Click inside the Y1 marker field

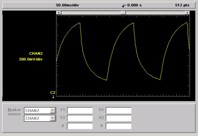(80, 110)
